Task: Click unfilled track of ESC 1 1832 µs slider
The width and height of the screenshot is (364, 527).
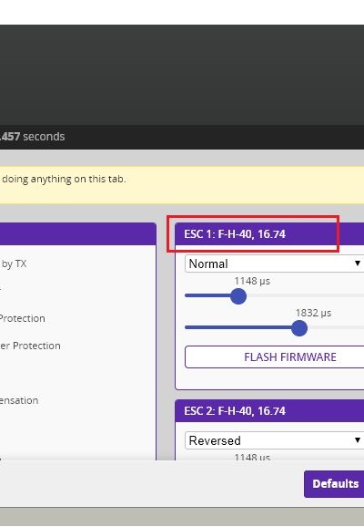Action: (336, 327)
